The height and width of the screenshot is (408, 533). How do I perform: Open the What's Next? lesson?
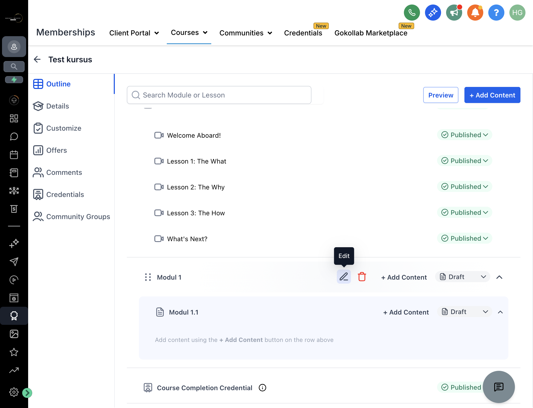click(x=187, y=239)
